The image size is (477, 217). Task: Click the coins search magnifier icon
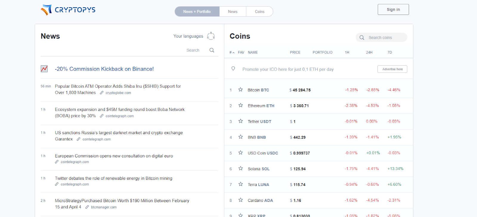point(362,38)
